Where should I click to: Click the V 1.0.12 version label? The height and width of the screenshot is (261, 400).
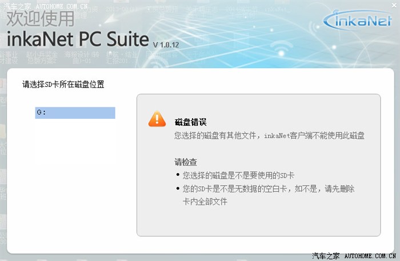[x=166, y=45]
